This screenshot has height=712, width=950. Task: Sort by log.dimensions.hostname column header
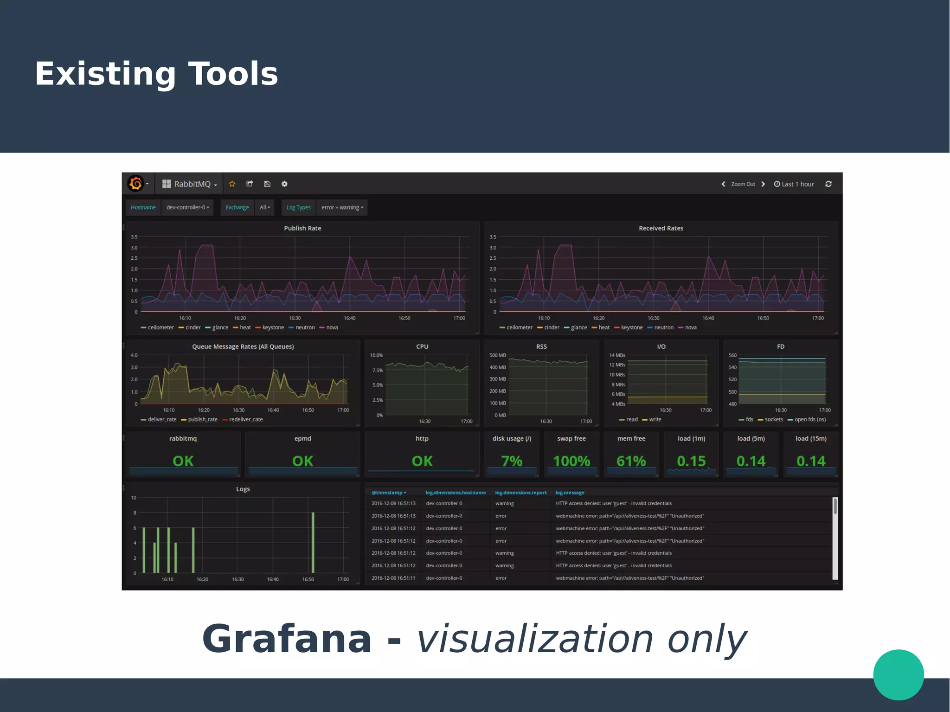[456, 493]
